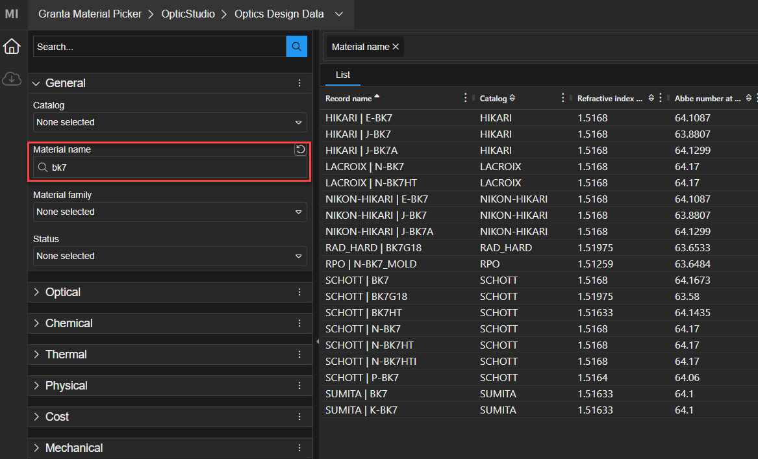The height and width of the screenshot is (459, 758).
Task: Click refractive index value 1.5164
Action: click(x=592, y=377)
